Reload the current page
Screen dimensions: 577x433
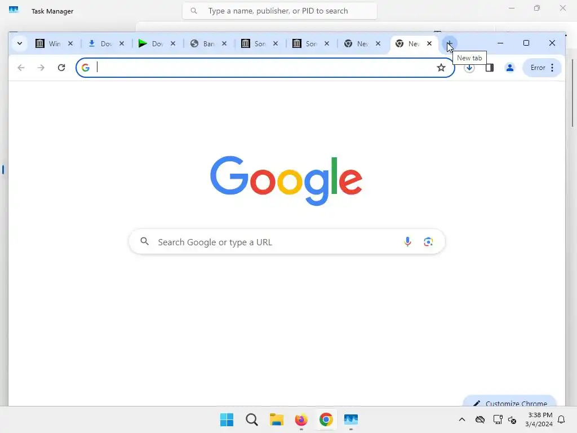click(61, 68)
